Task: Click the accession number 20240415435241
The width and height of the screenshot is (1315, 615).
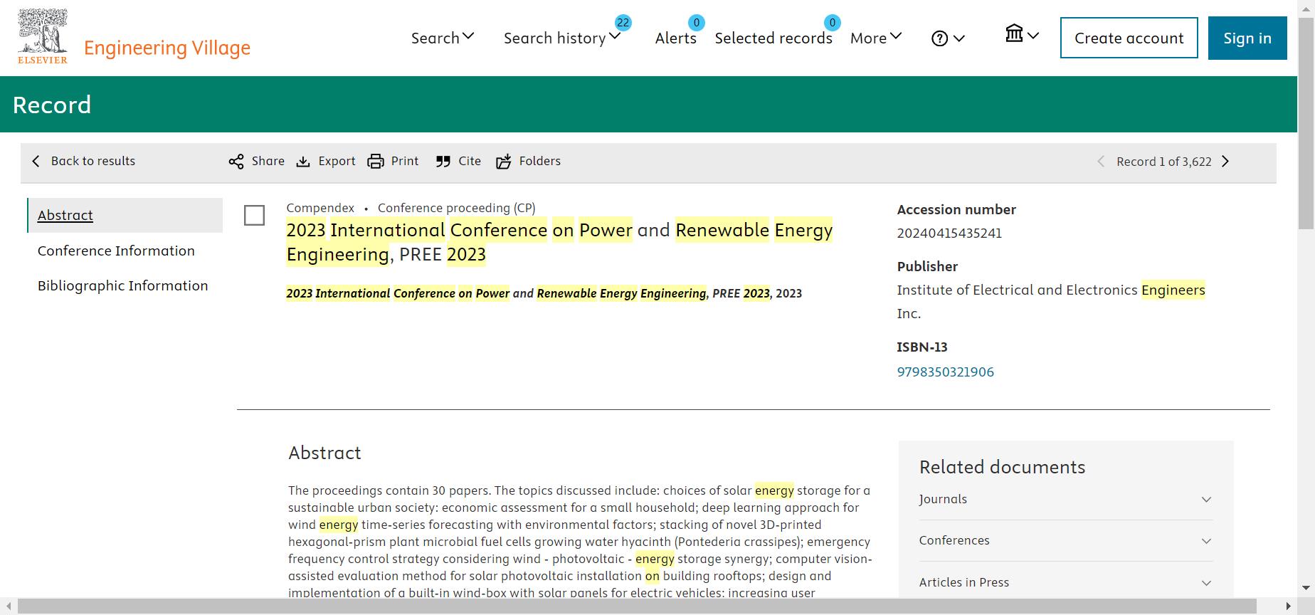Action: (949, 233)
